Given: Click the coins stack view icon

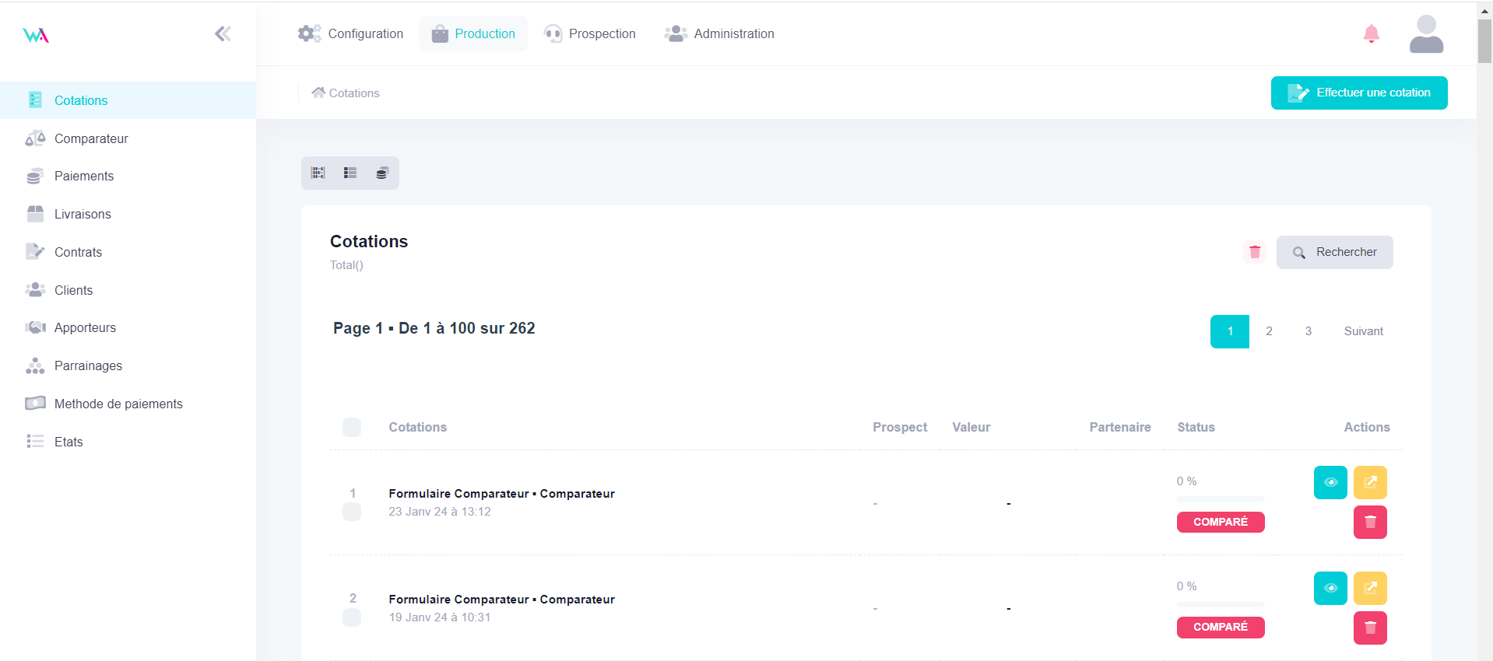Looking at the screenshot, I should click(x=381, y=173).
